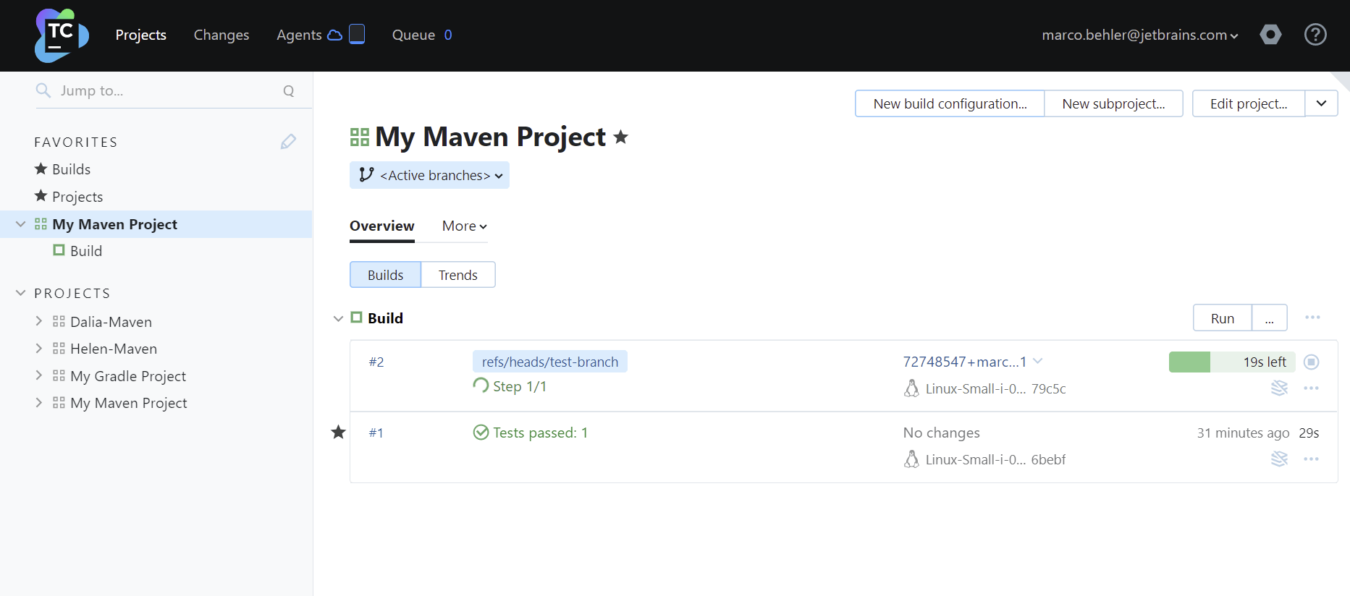Open the build chain icon for build #1
Image resolution: width=1350 pixels, height=596 pixels.
tap(1279, 459)
